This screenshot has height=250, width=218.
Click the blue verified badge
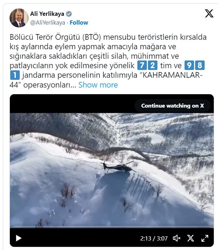click(69, 14)
